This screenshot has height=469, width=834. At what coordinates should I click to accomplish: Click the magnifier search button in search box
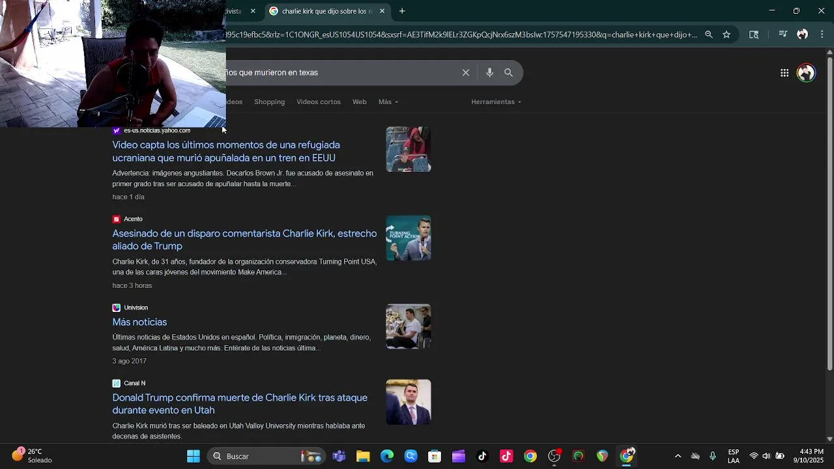click(x=508, y=73)
